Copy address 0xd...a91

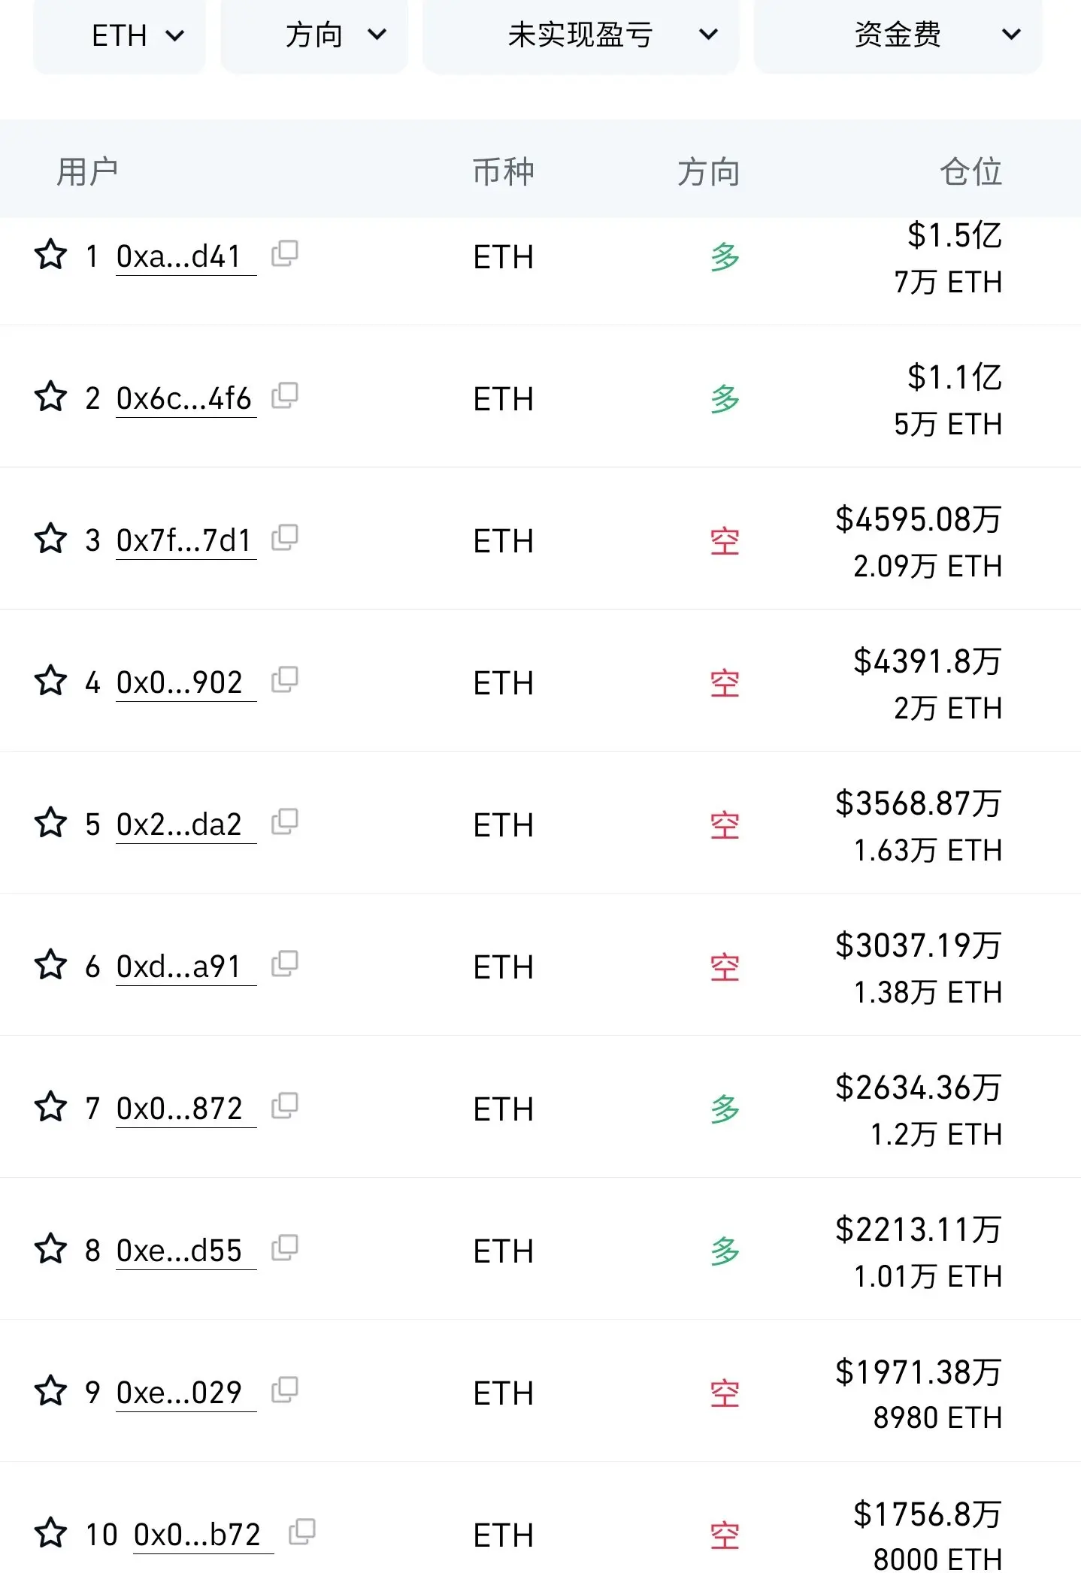[285, 964]
